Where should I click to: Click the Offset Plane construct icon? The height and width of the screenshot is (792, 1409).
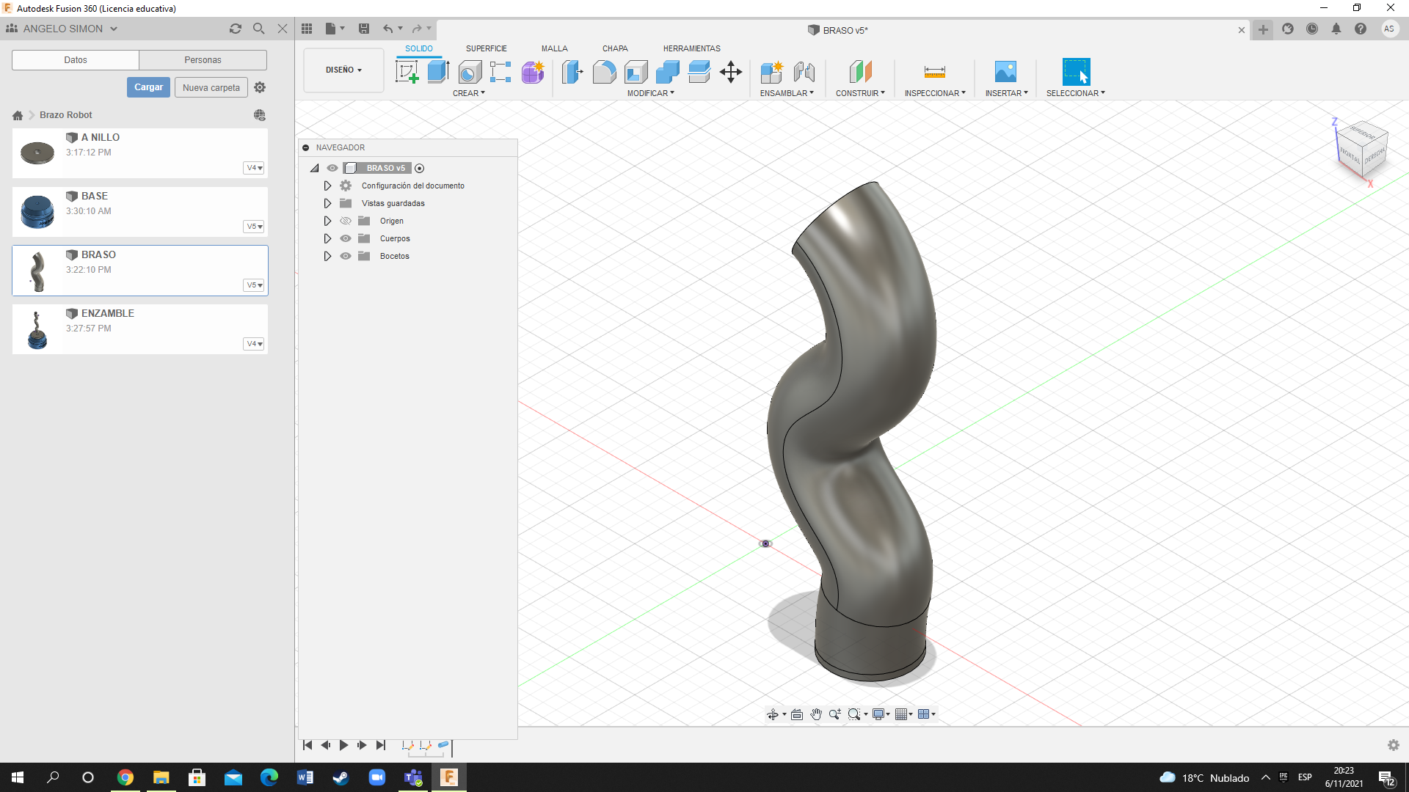pos(860,72)
